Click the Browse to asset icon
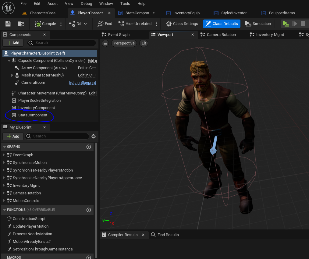This screenshot has width=309, height=259. [x=21, y=24]
